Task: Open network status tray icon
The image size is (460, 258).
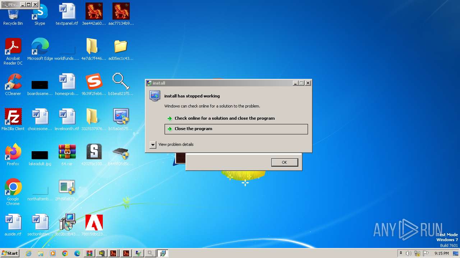Action: pyautogui.click(x=417, y=253)
